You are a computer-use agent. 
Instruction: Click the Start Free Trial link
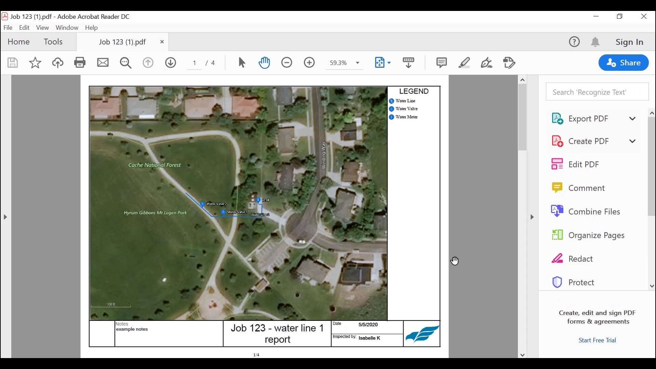tap(597, 340)
